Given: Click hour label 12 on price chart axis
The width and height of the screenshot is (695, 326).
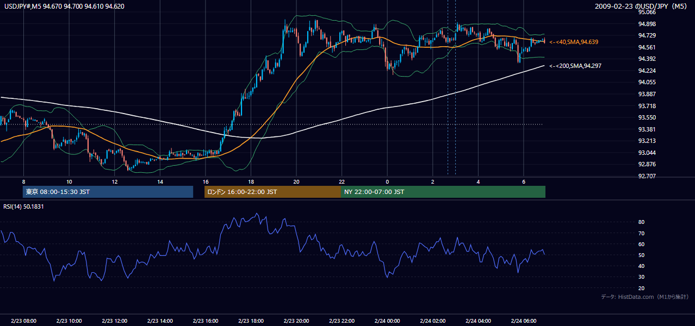Looking at the screenshot, I should coord(115,181).
